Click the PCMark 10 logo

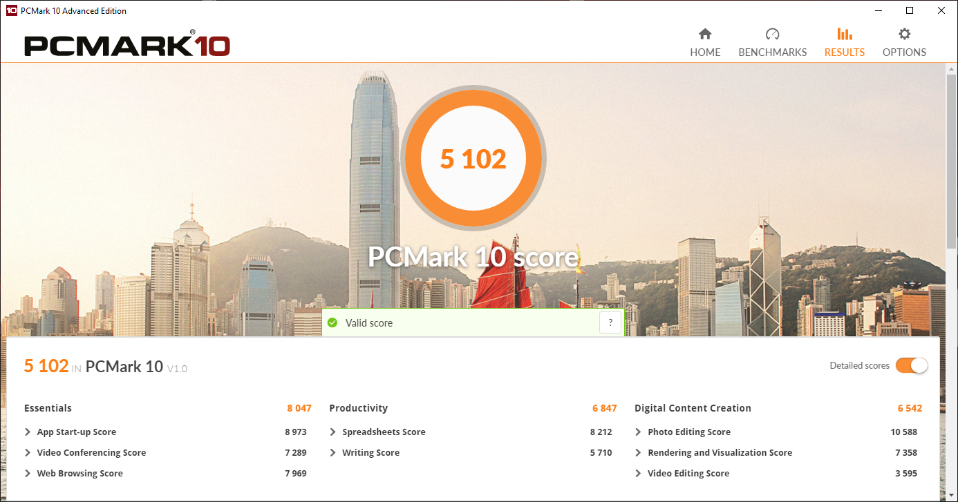click(126, 45)
